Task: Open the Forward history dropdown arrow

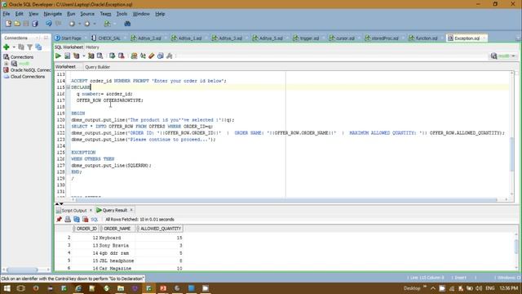Action: [x=95, y=24]
